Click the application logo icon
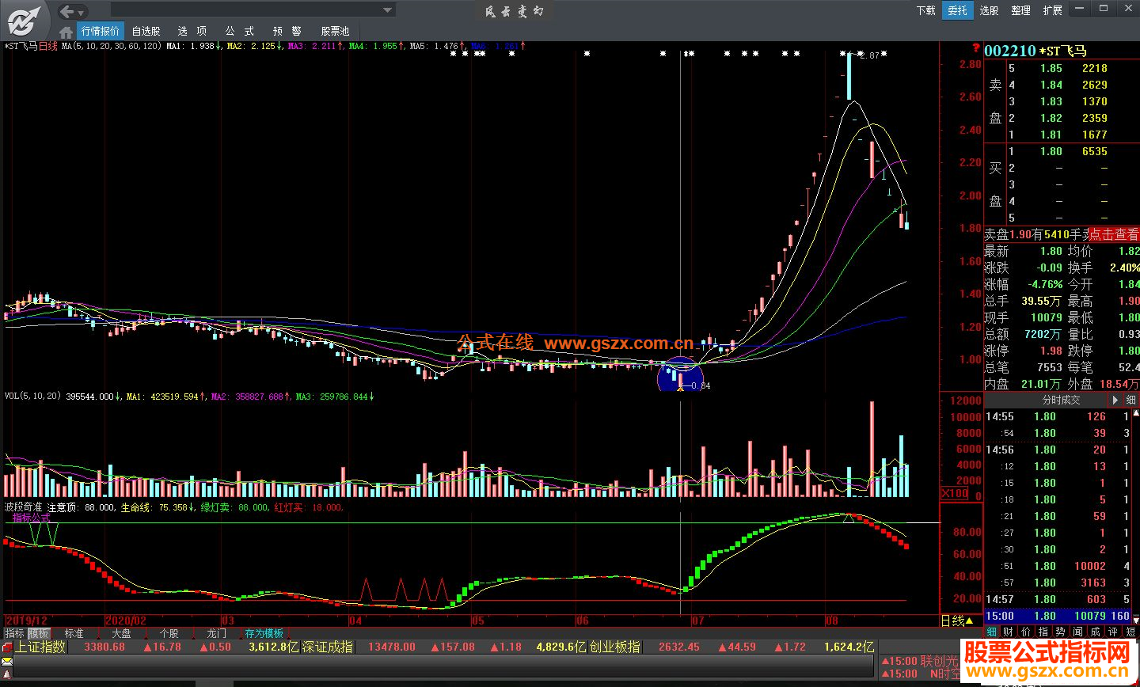The width and height of the screenshot is (1140, 687). [25, 20]
